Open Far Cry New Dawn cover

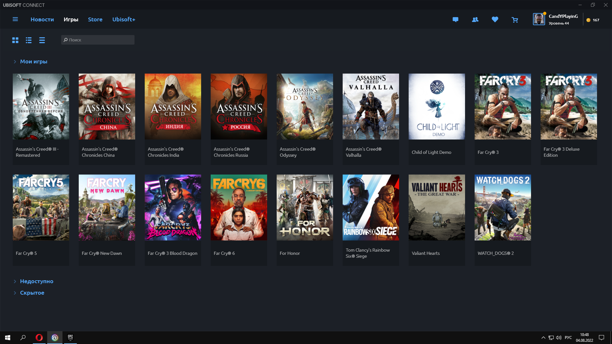pyautogui.click(x=107, y=207)
